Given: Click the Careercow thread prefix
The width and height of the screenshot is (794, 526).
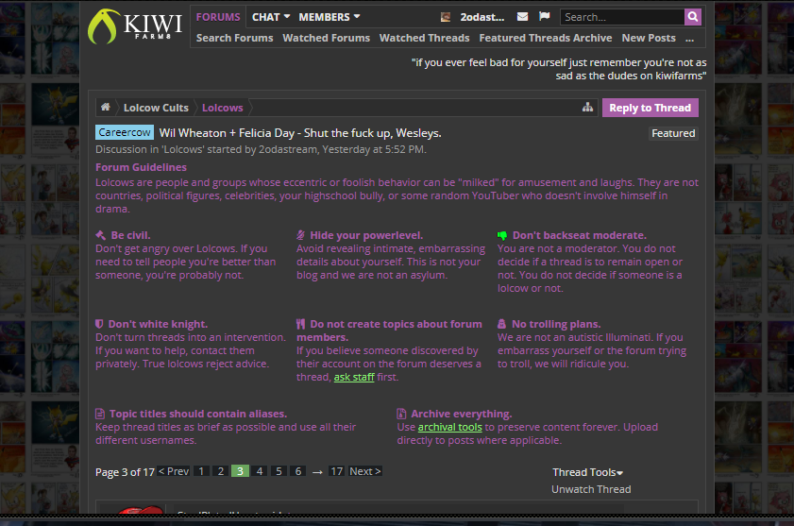Looking at the screenshot, I should pyautogui.click(x=125, y=132).
